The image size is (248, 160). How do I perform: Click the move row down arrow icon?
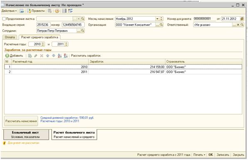(x=54, y=56)
